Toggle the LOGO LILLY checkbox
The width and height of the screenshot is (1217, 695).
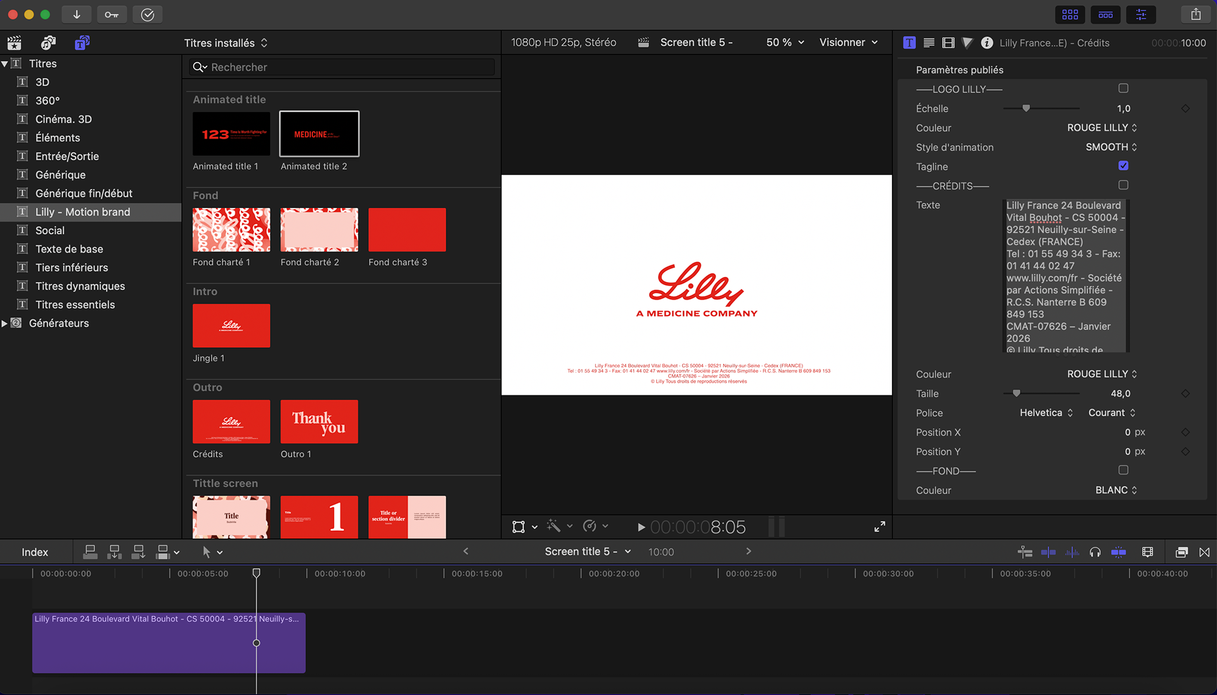(x=1123, y=89)
